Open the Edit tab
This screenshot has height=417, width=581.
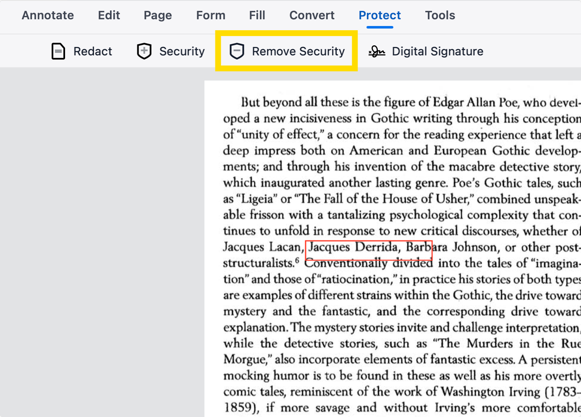click(x=109, y=16)
